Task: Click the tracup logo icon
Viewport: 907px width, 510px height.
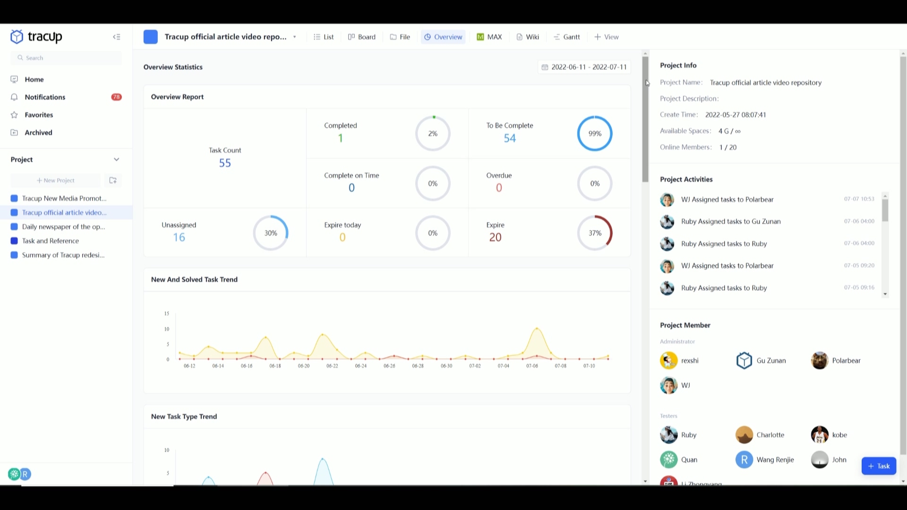Action: 17,36
